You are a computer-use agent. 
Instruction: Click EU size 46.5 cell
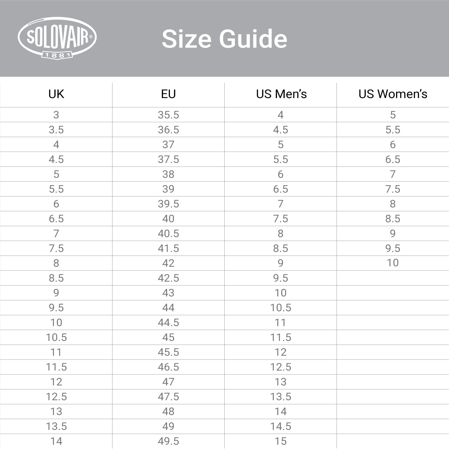(168, 367)
